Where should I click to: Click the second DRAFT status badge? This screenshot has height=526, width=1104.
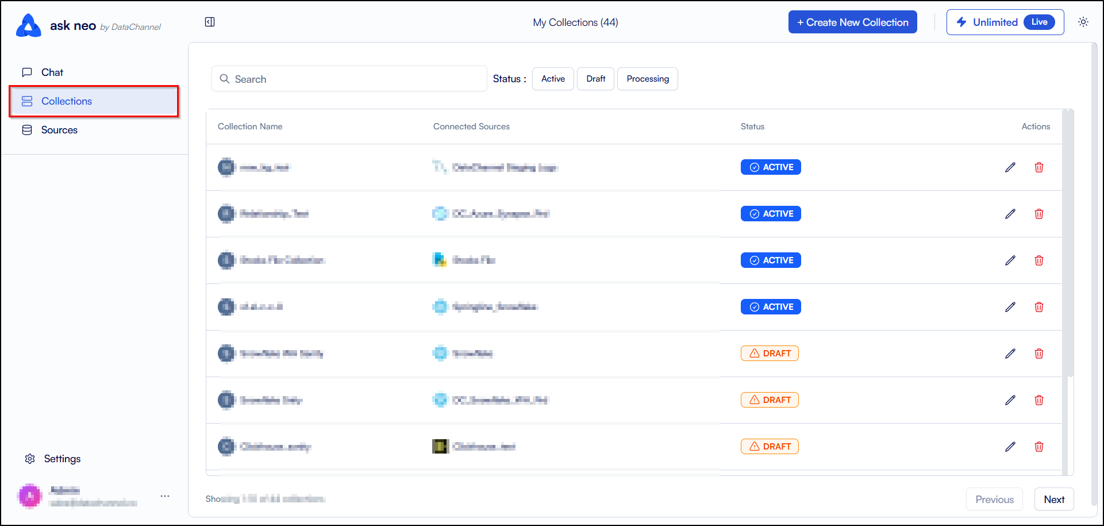pyautogui.click(x=770, y=400)
